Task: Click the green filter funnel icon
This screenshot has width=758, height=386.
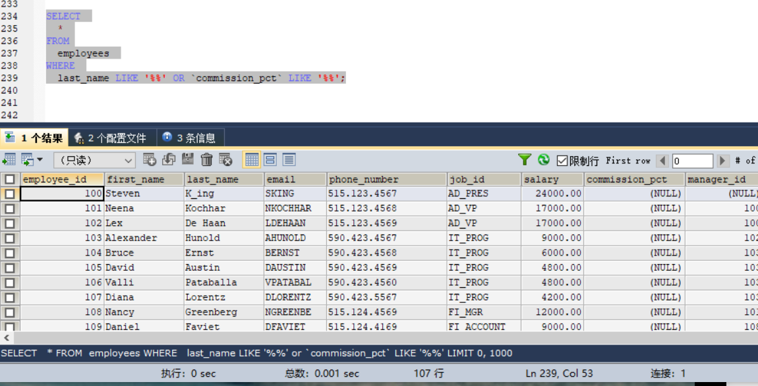Action: (x=525, y=159)
